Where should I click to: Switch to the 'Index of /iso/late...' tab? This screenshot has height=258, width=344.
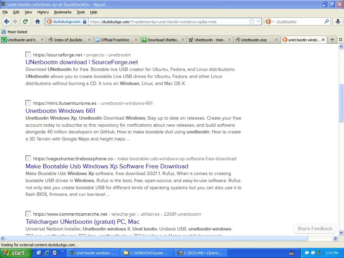click(x=70, y=40)
